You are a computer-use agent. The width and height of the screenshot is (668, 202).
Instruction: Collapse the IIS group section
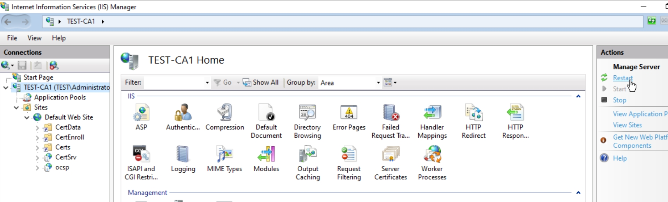578,96
